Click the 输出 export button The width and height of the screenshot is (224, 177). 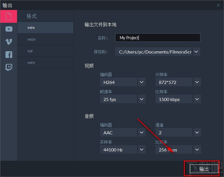204,169
